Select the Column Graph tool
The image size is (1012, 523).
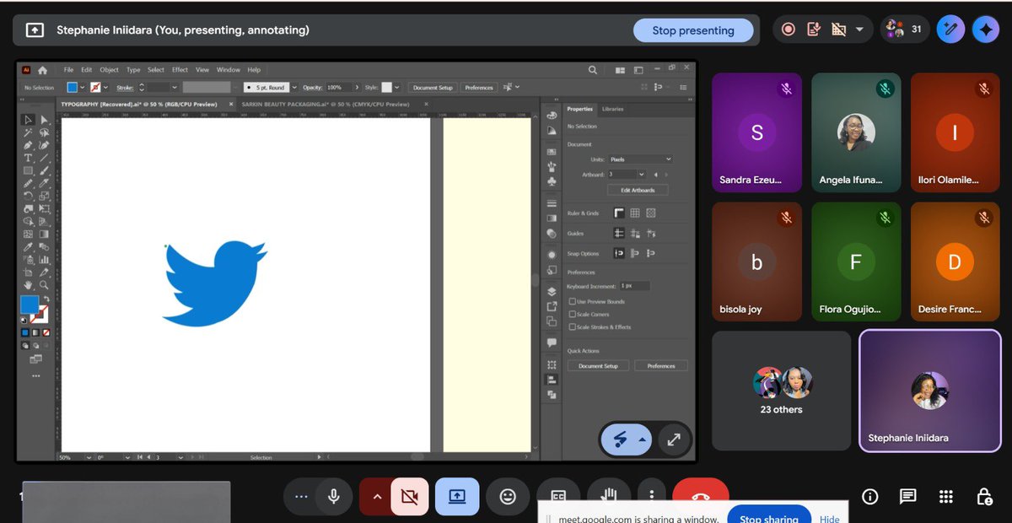point(44,260)
